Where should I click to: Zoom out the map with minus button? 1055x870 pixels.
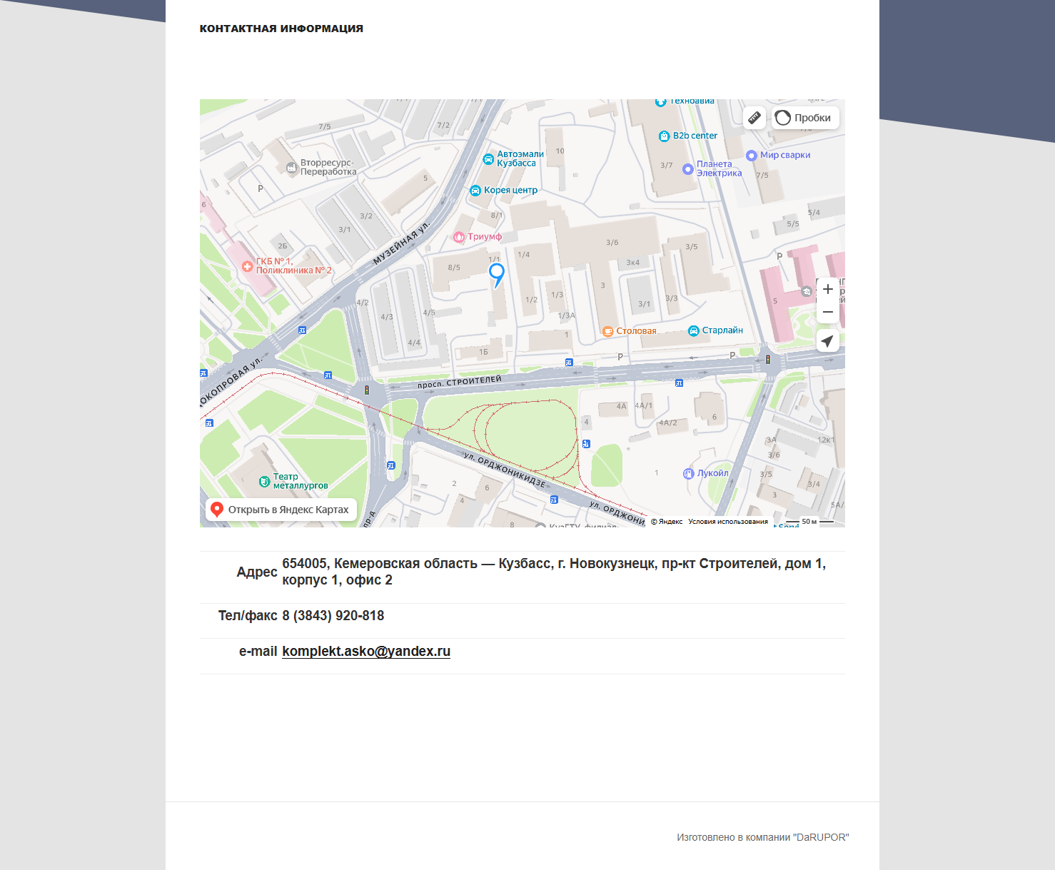pos(827,312)
